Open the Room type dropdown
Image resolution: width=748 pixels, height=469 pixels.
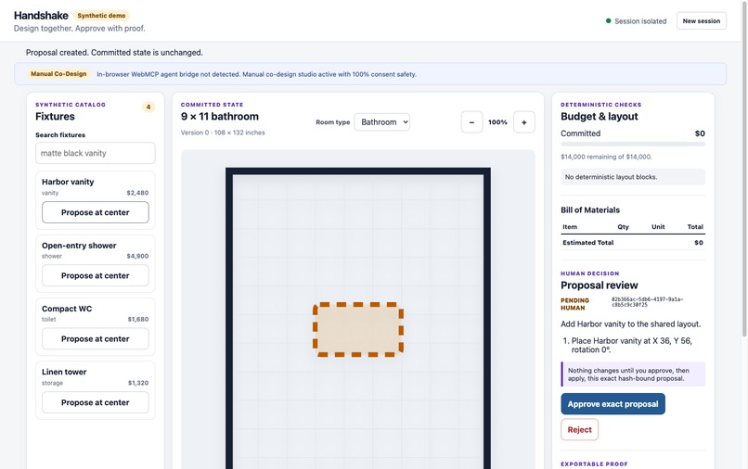(382, 122)
